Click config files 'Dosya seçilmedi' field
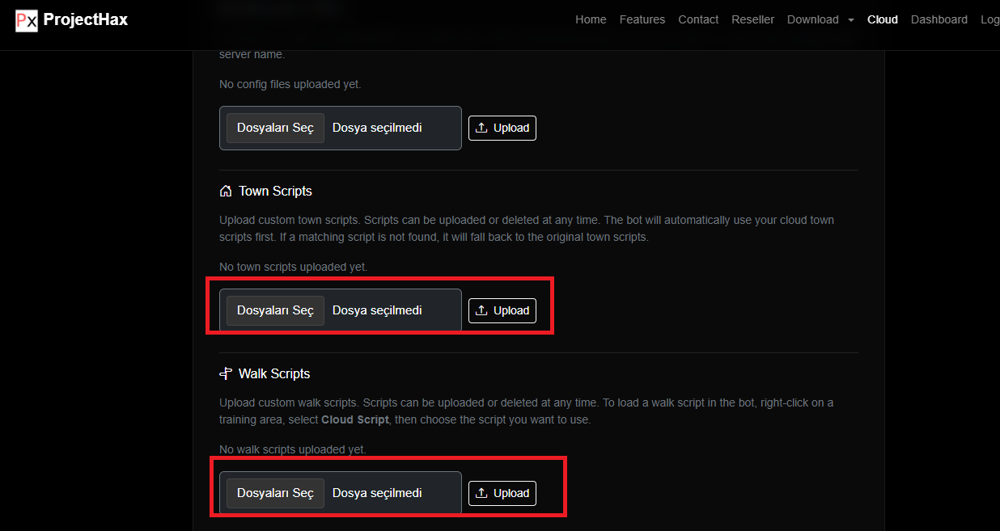1000x531 pixels. point(377,128)
